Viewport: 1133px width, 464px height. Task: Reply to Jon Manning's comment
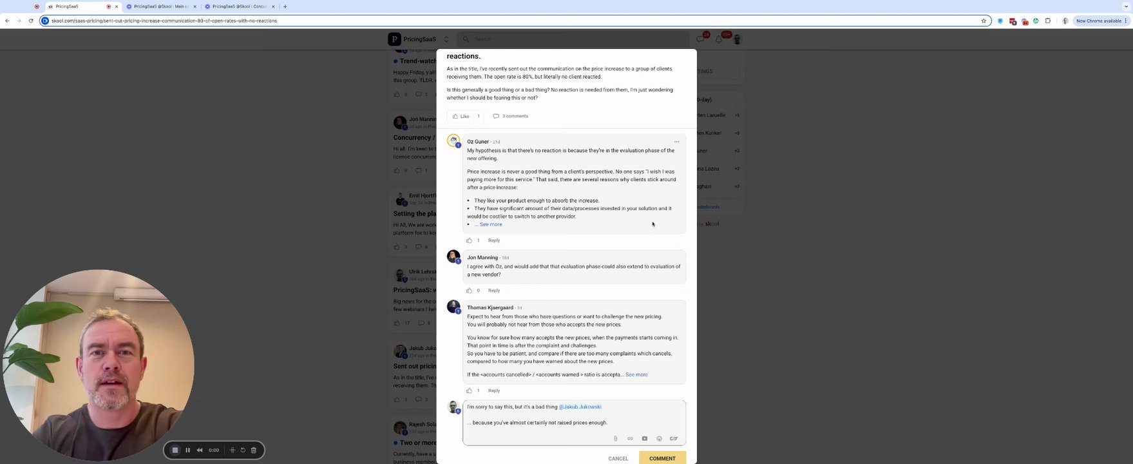(494, 291)
